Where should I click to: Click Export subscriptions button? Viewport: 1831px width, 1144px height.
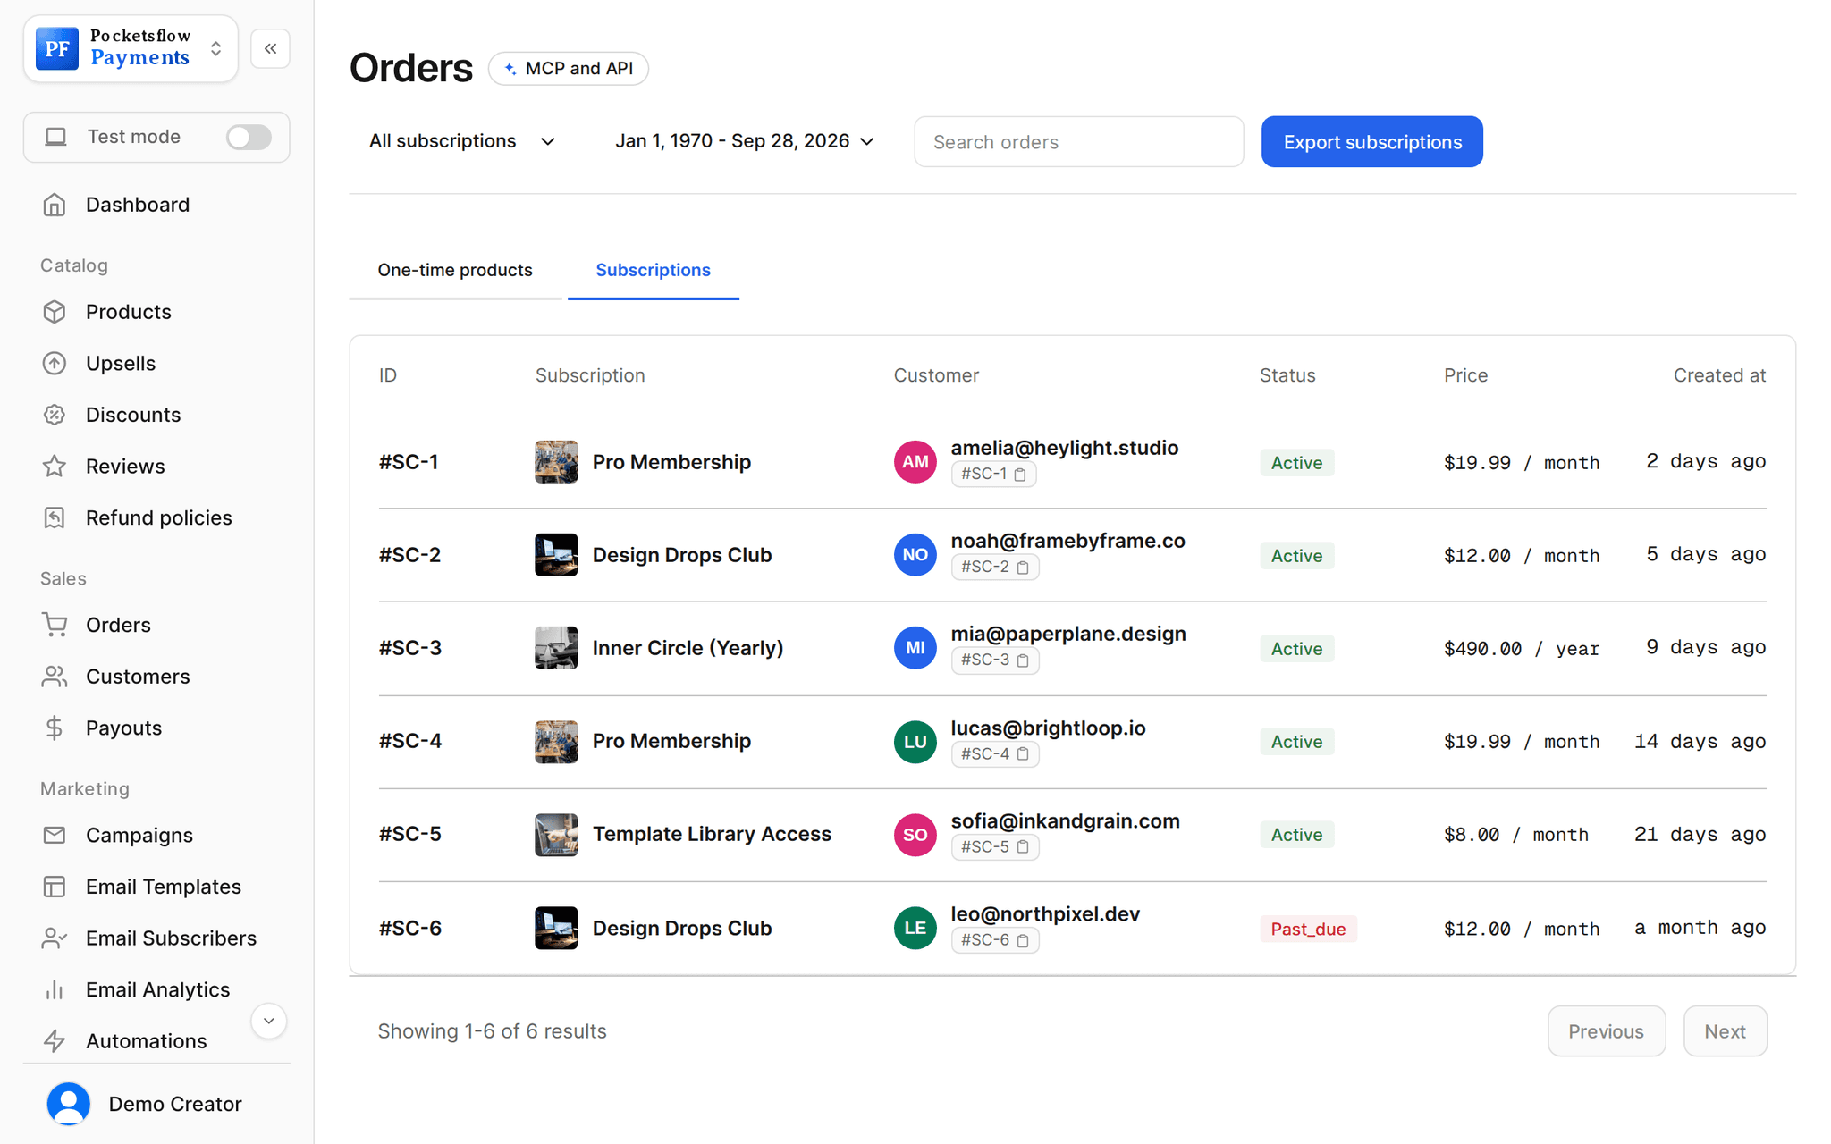(x=1372, y=141)
